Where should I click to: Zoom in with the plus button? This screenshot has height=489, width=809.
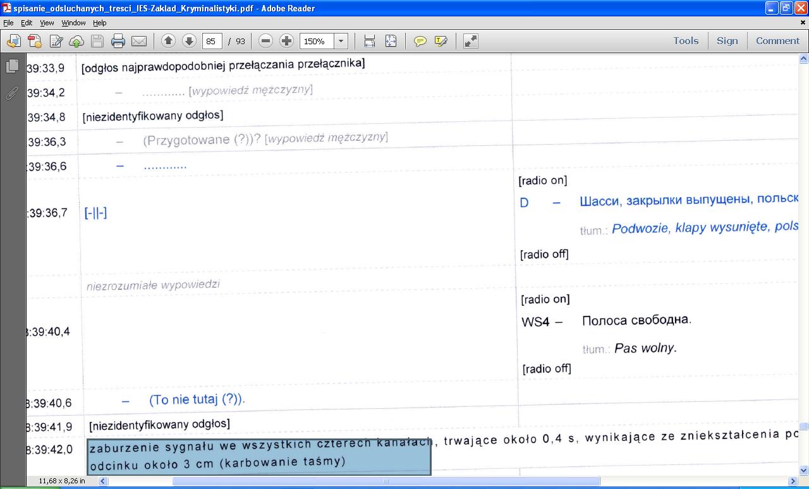tap(286, 40)
